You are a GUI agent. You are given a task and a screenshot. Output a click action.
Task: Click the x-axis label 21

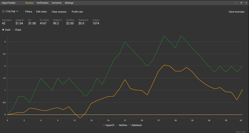point(125,120)
